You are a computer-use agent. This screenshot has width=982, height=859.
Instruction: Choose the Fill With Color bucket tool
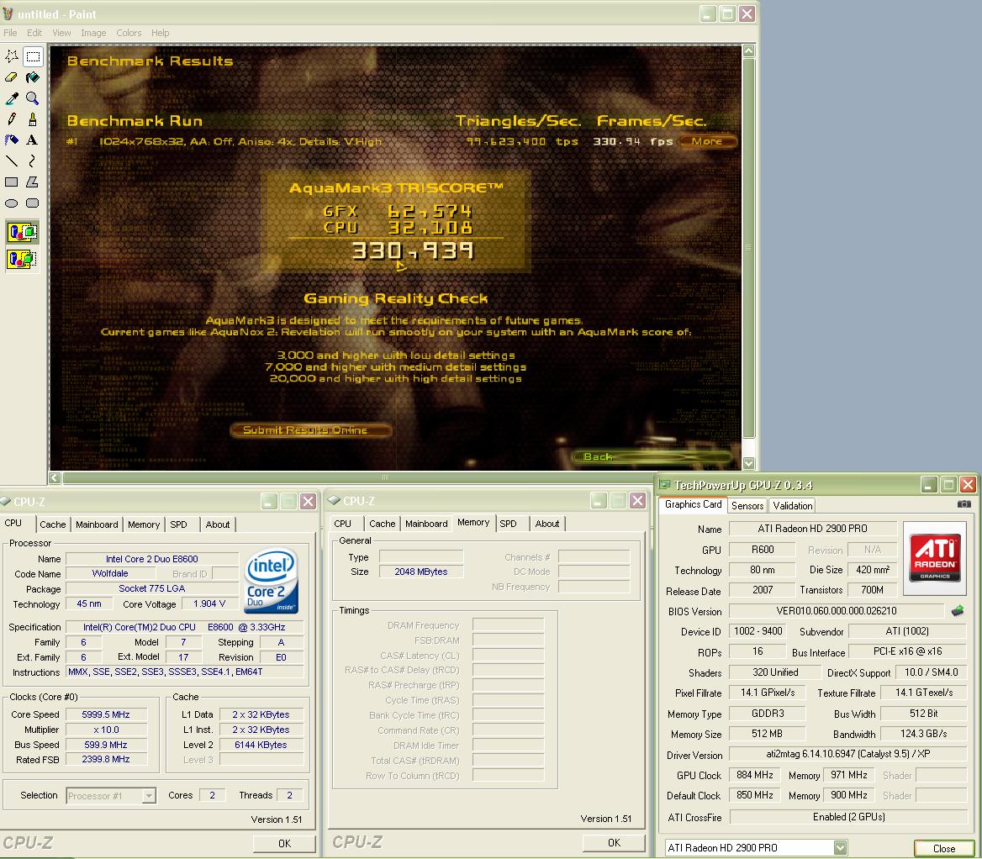pos(33,77)
